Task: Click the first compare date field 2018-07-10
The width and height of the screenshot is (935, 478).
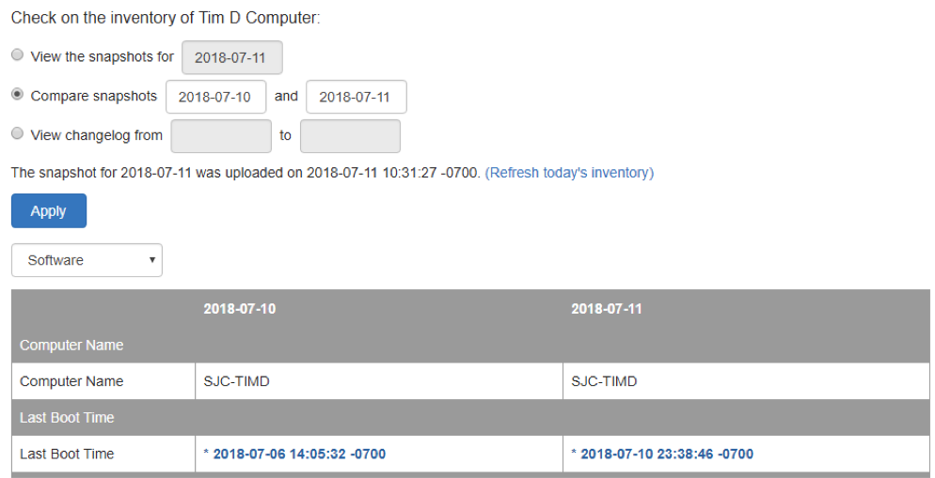Action: click(215, 97)
